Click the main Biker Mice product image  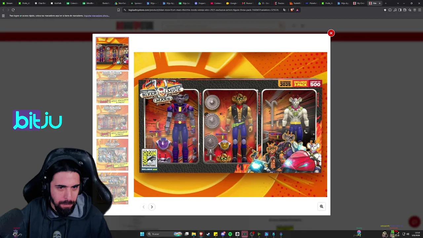pyautogui.click(x=230, y=125)
